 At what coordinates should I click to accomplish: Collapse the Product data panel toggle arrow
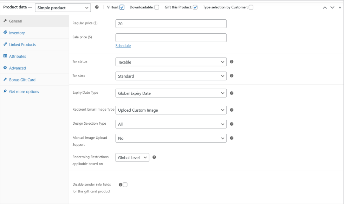(339, 8)
